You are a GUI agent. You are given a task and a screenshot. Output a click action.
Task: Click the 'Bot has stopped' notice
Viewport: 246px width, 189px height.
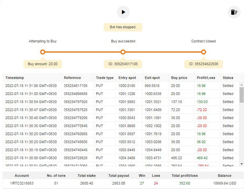123,27
